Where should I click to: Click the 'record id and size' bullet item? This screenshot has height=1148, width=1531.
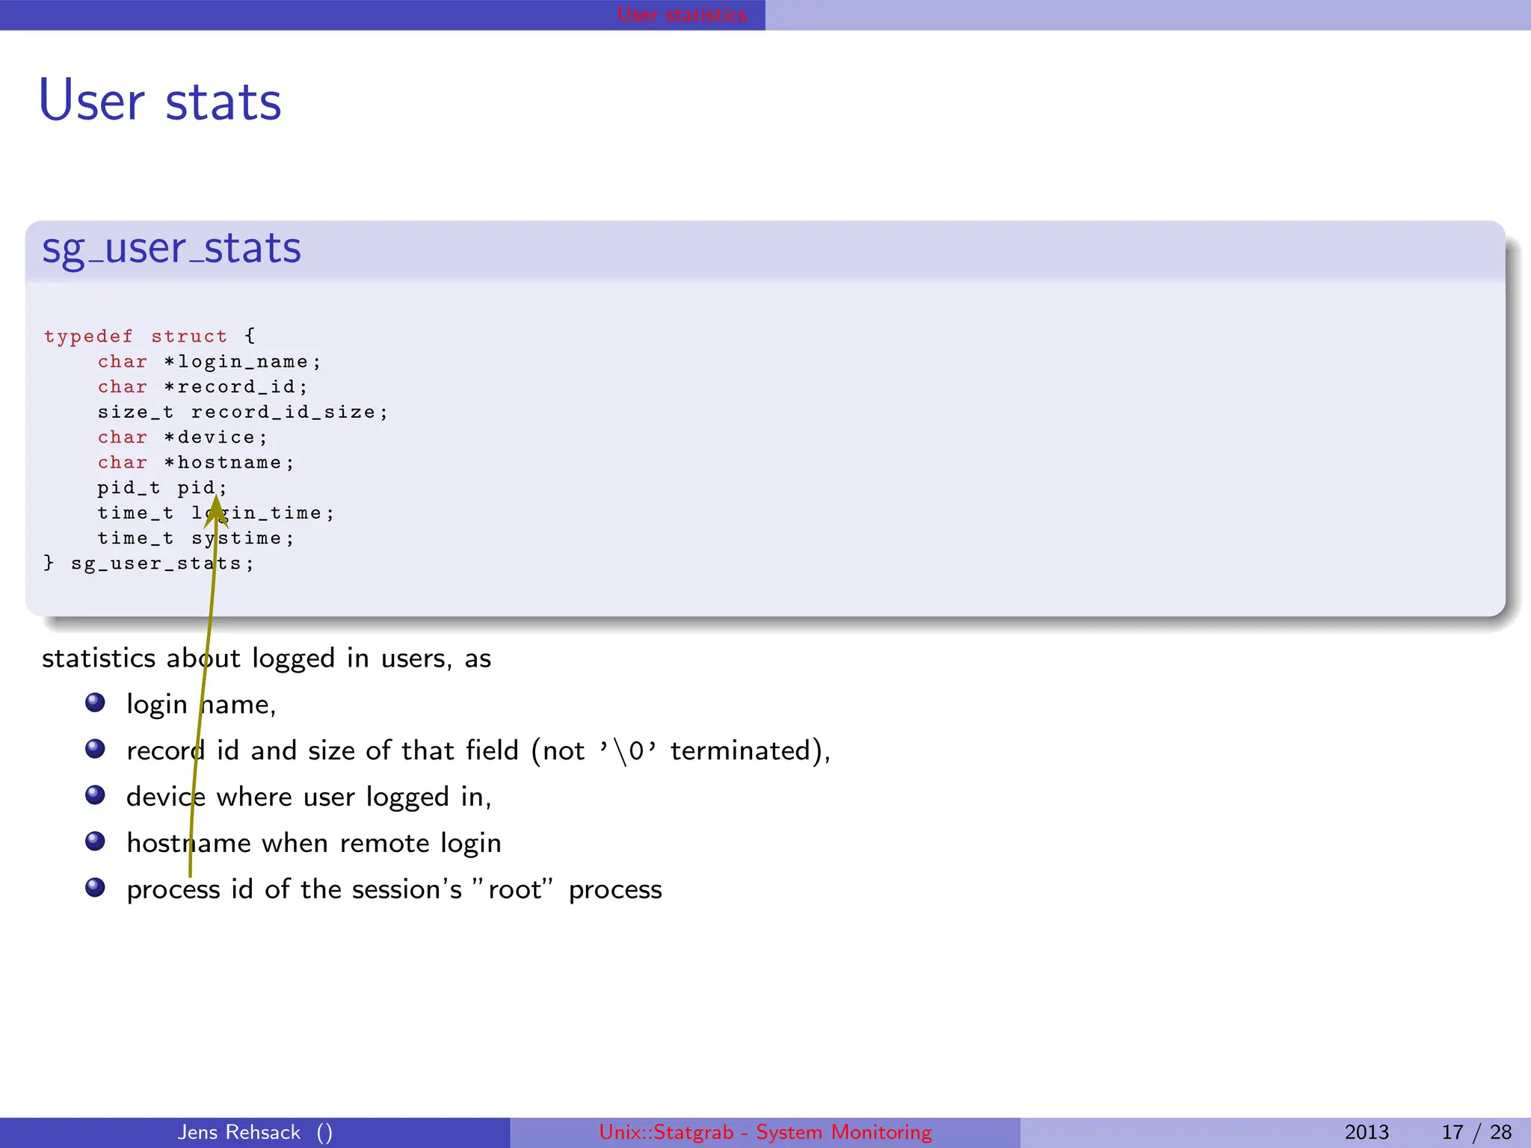[478, 750]
